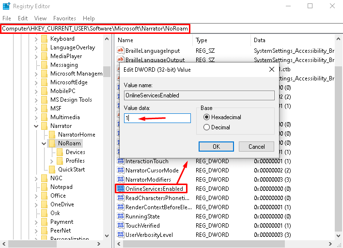Expand the NGC tree node
This screenshot has width=343, height=248.
point(36,179)
